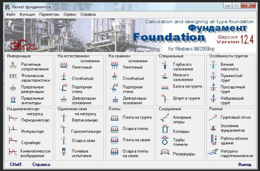Click the Расчет фундаментов title bar app icon
The width and height of the screenshot is (260, 171).
(x=7, y=7)
